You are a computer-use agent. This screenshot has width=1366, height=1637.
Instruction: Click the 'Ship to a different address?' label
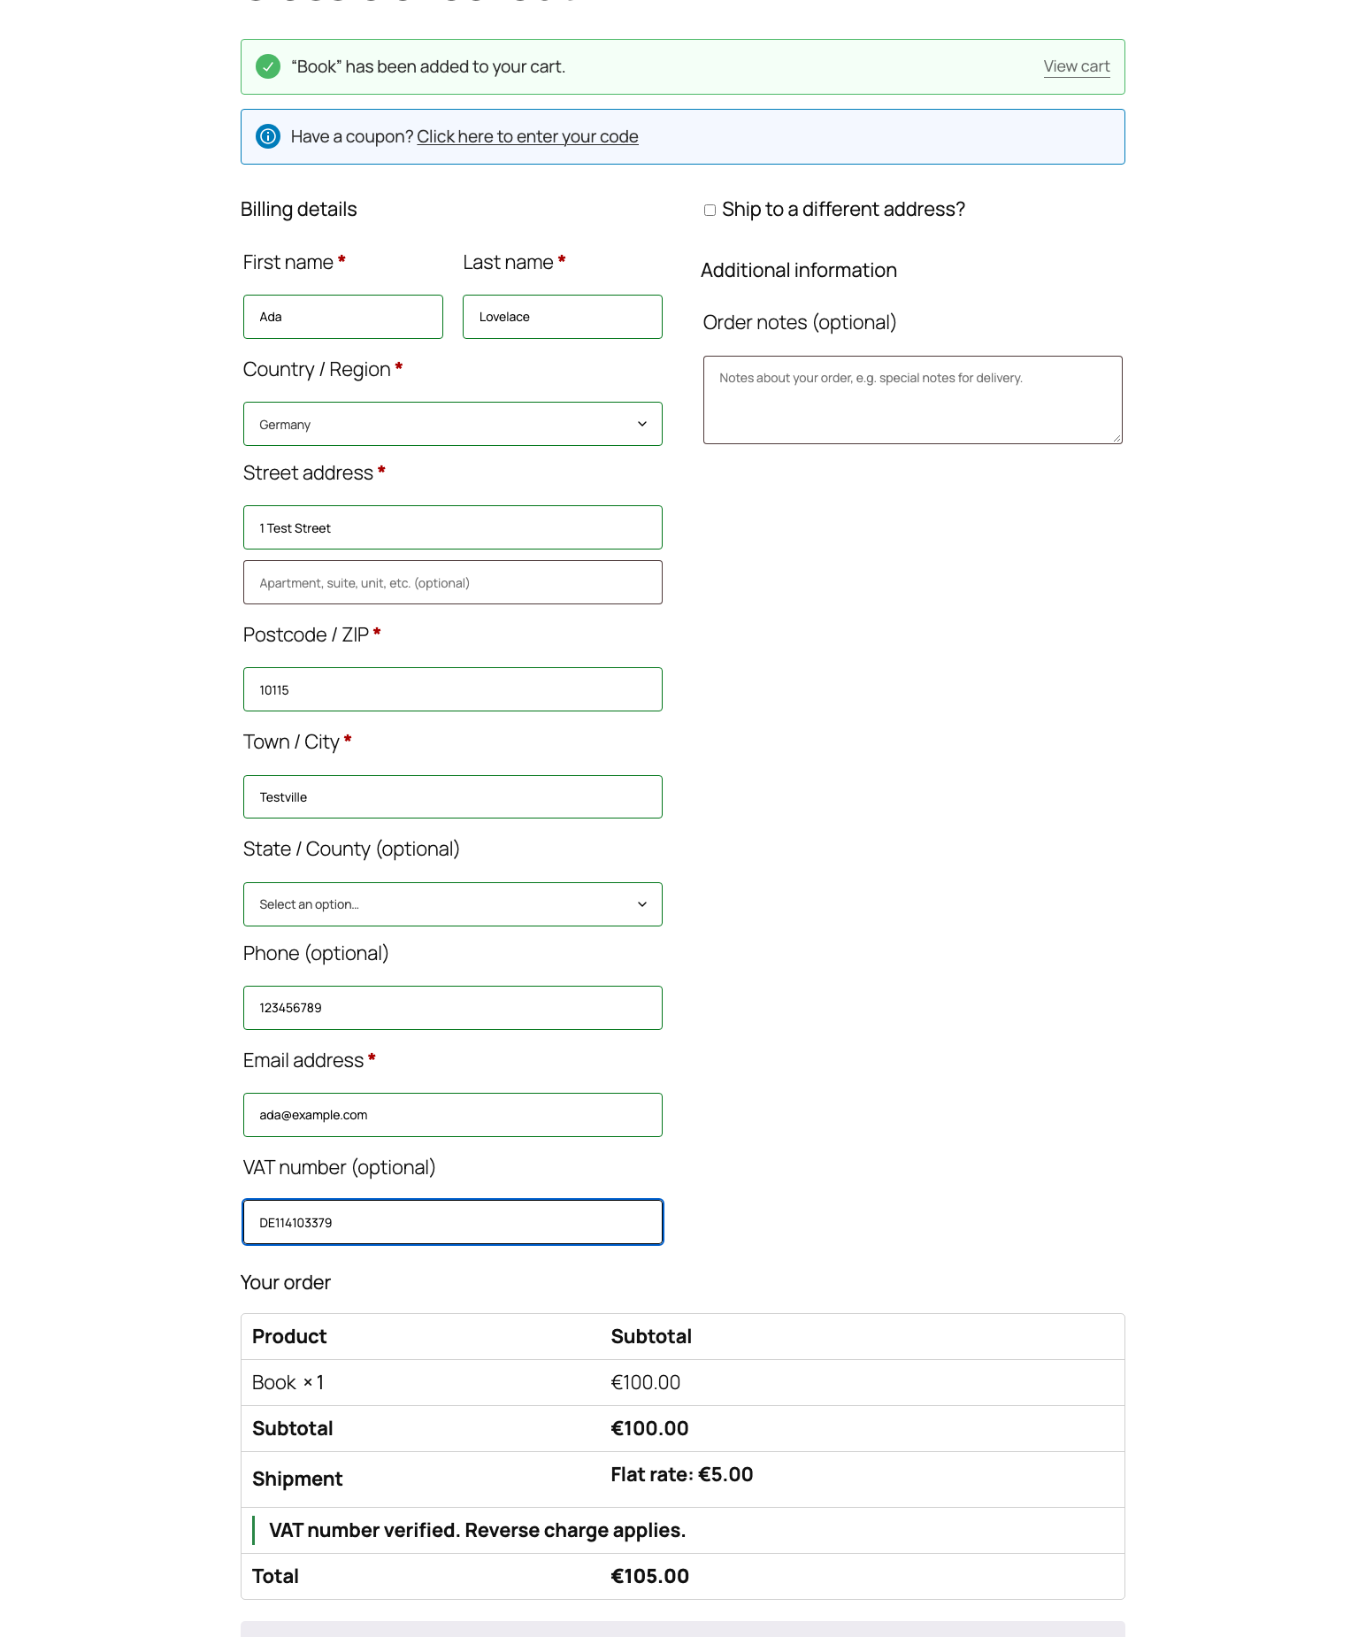(x=844, y=209)
